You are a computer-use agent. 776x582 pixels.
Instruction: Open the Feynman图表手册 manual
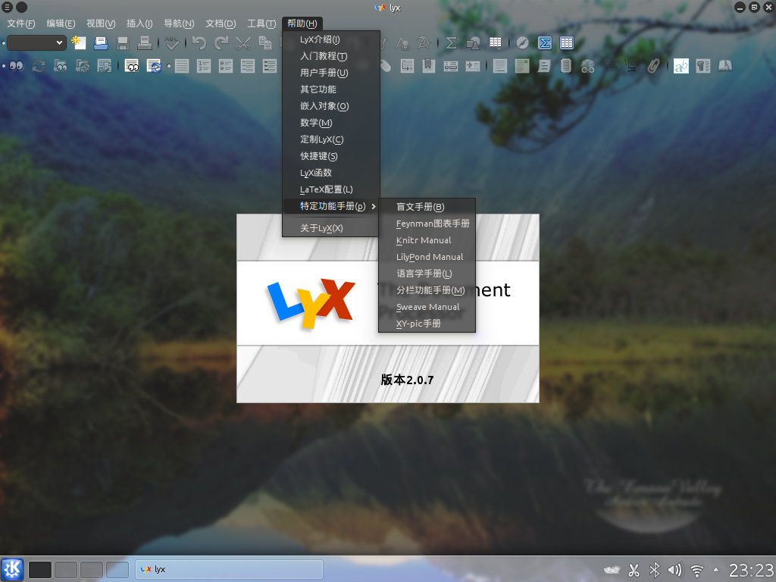427,224
